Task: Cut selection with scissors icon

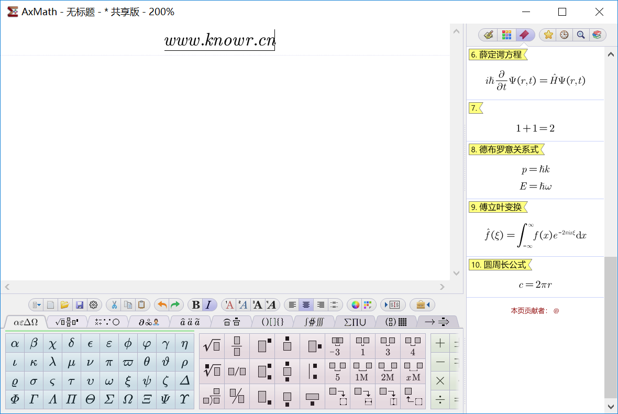Action: [114, 305]
